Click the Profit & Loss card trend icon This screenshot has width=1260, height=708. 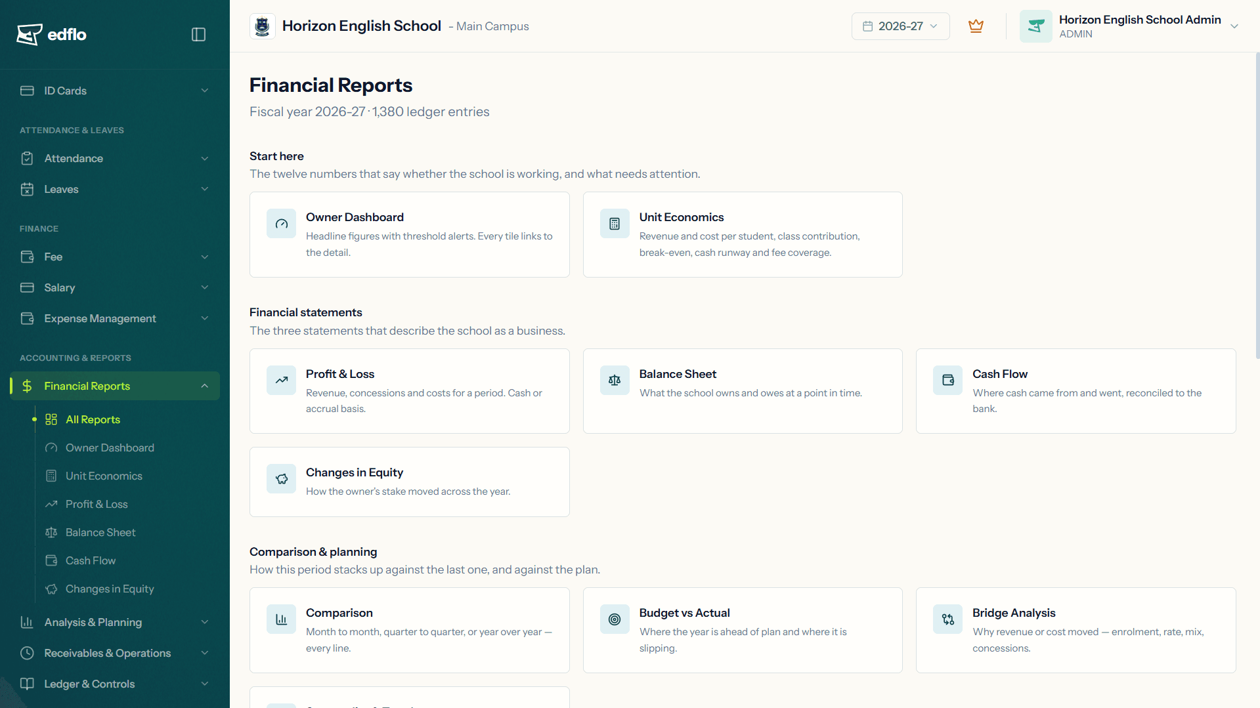click(x=282, y=380)
